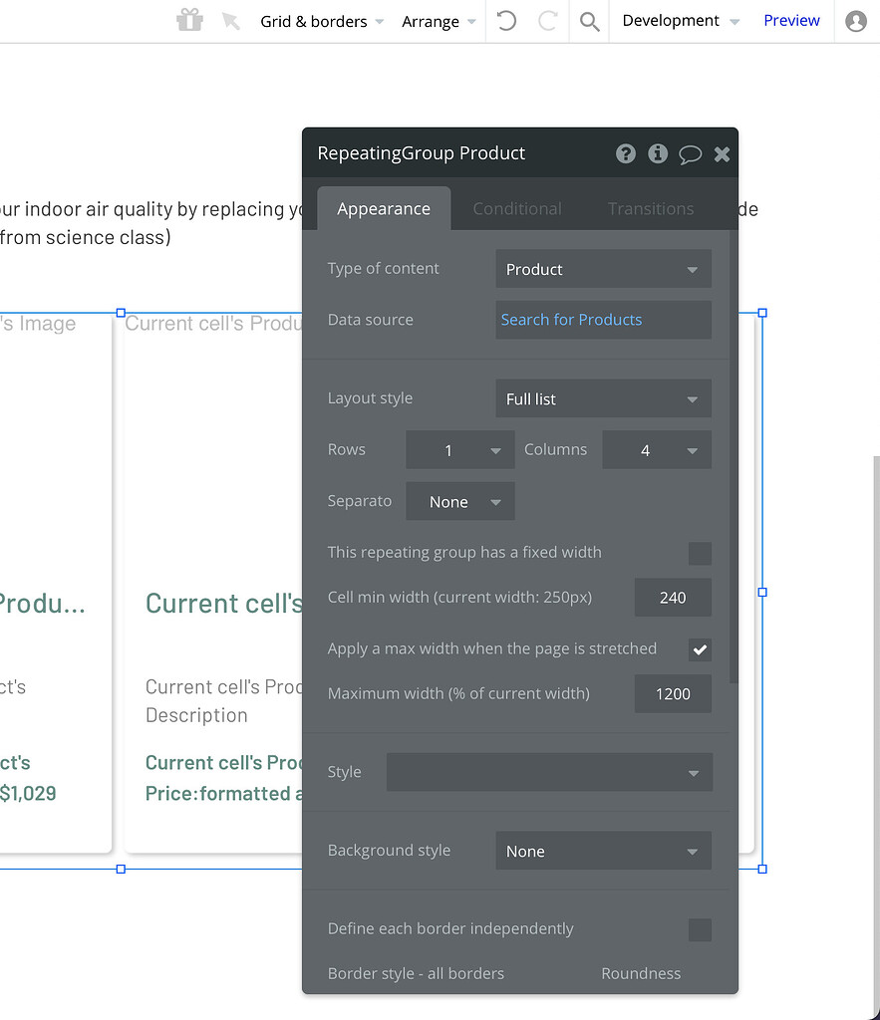The width and height of the screenshot is (880, 1020).
Task: Open the 'Type of content' dropdown
Action: click(x=603, y=269)
